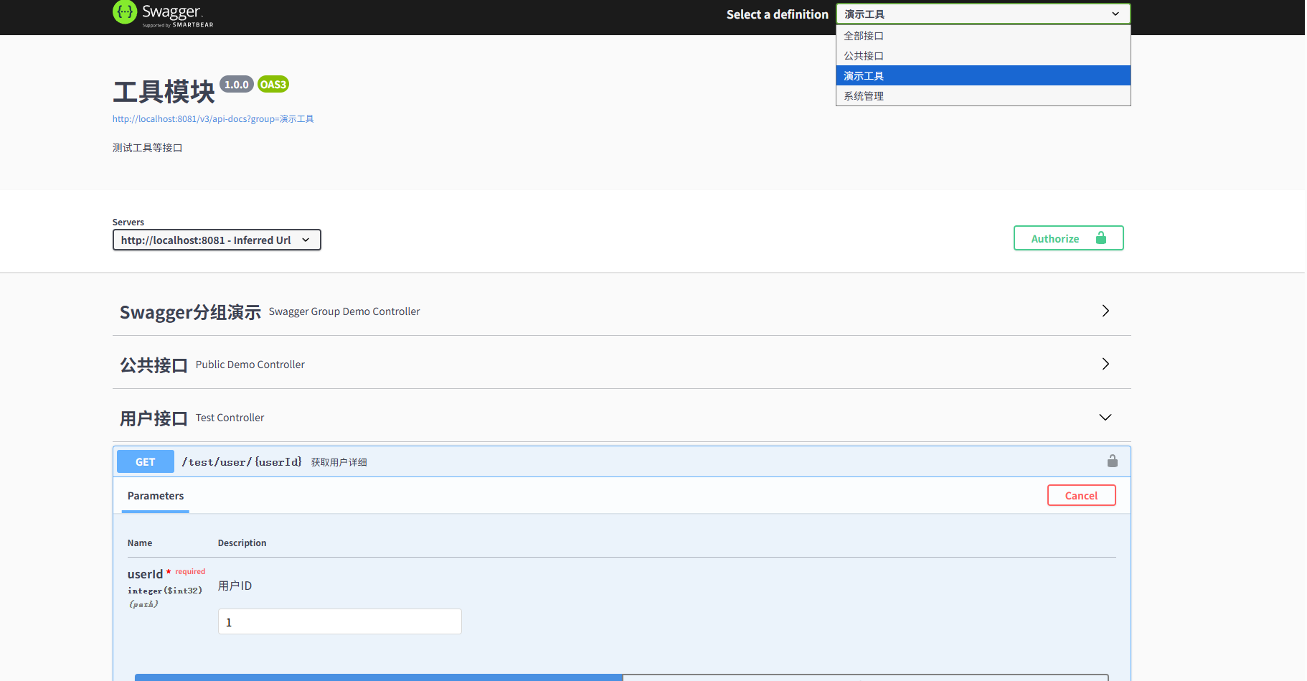Click the Swagger分组演示 section title
Image resolution: width=1307 pixels, height=681 pixels.
[x=190, y=312]
